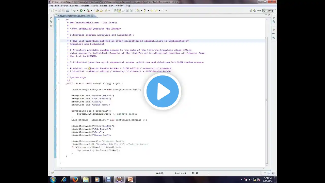Open Internet Explorer from the taskbar
The width and height of the screenshot is (325, 183).
pos(64,180)
